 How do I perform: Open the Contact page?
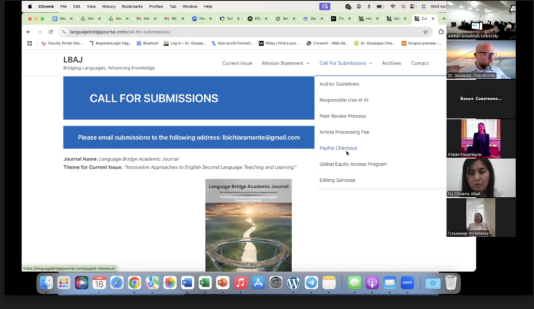[419, 63]
